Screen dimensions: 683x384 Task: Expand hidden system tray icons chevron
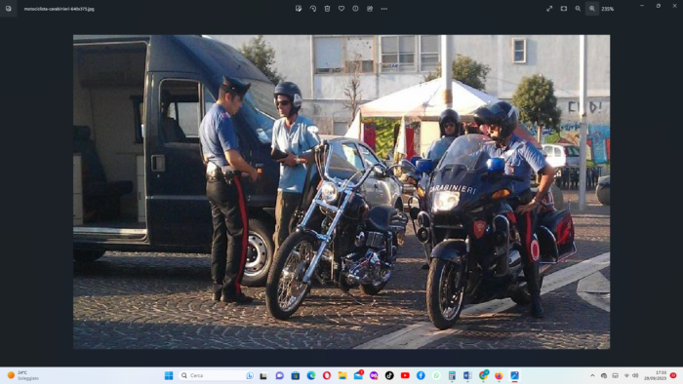[x=592, y=376]
